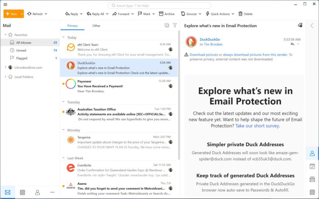Collapse the Monday group
The width and height of the screenshot is (319, 199).
point(64,130)
